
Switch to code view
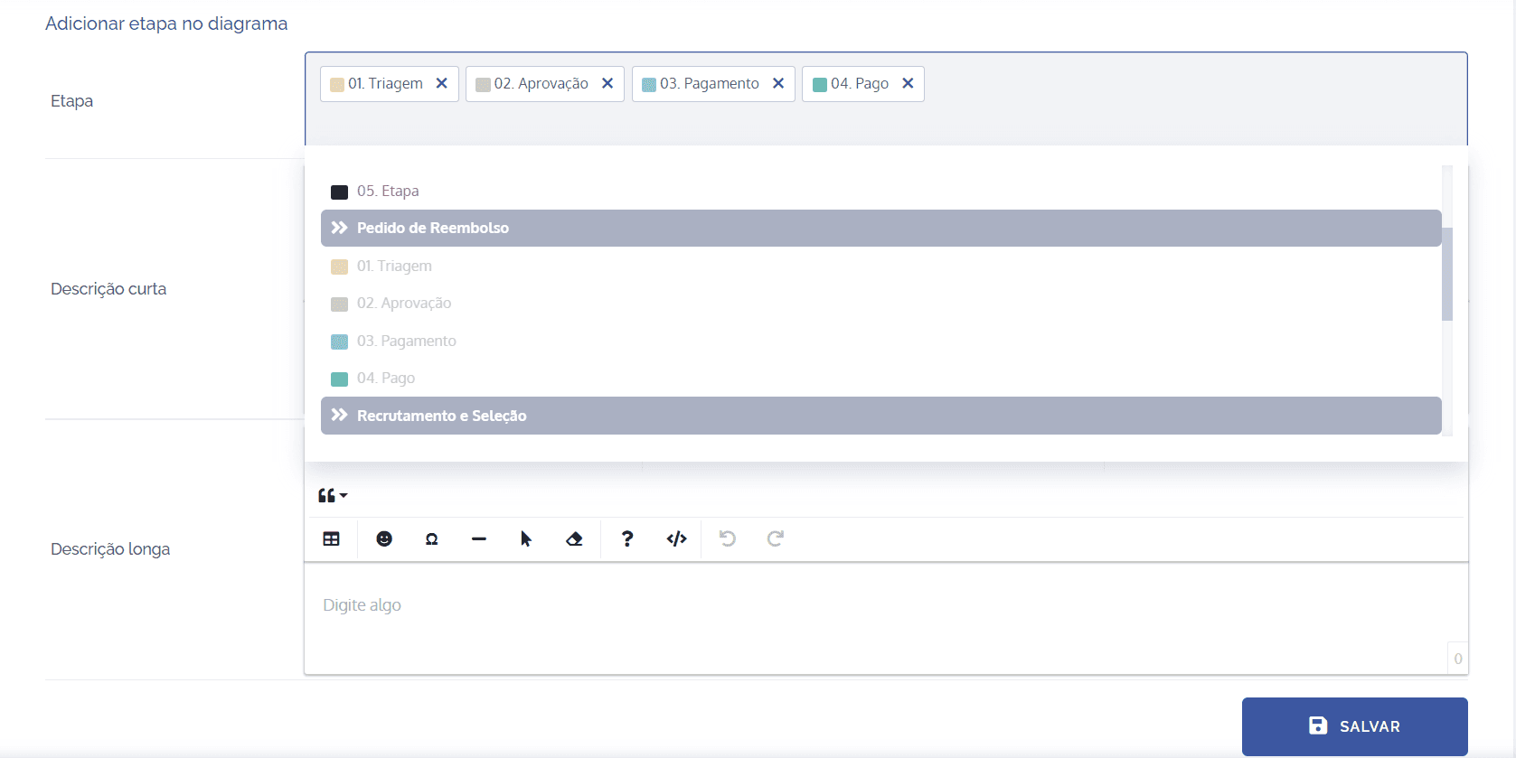click(x=676, y=538)
